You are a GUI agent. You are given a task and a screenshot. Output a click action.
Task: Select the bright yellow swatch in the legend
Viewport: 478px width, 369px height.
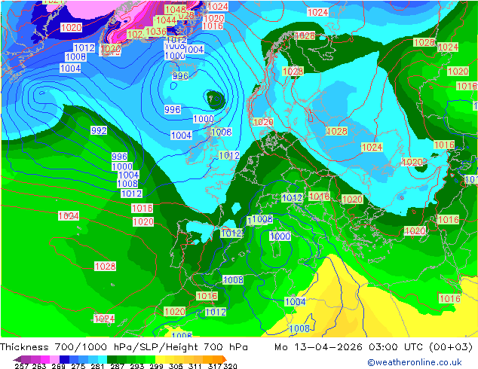click(160, 359)
